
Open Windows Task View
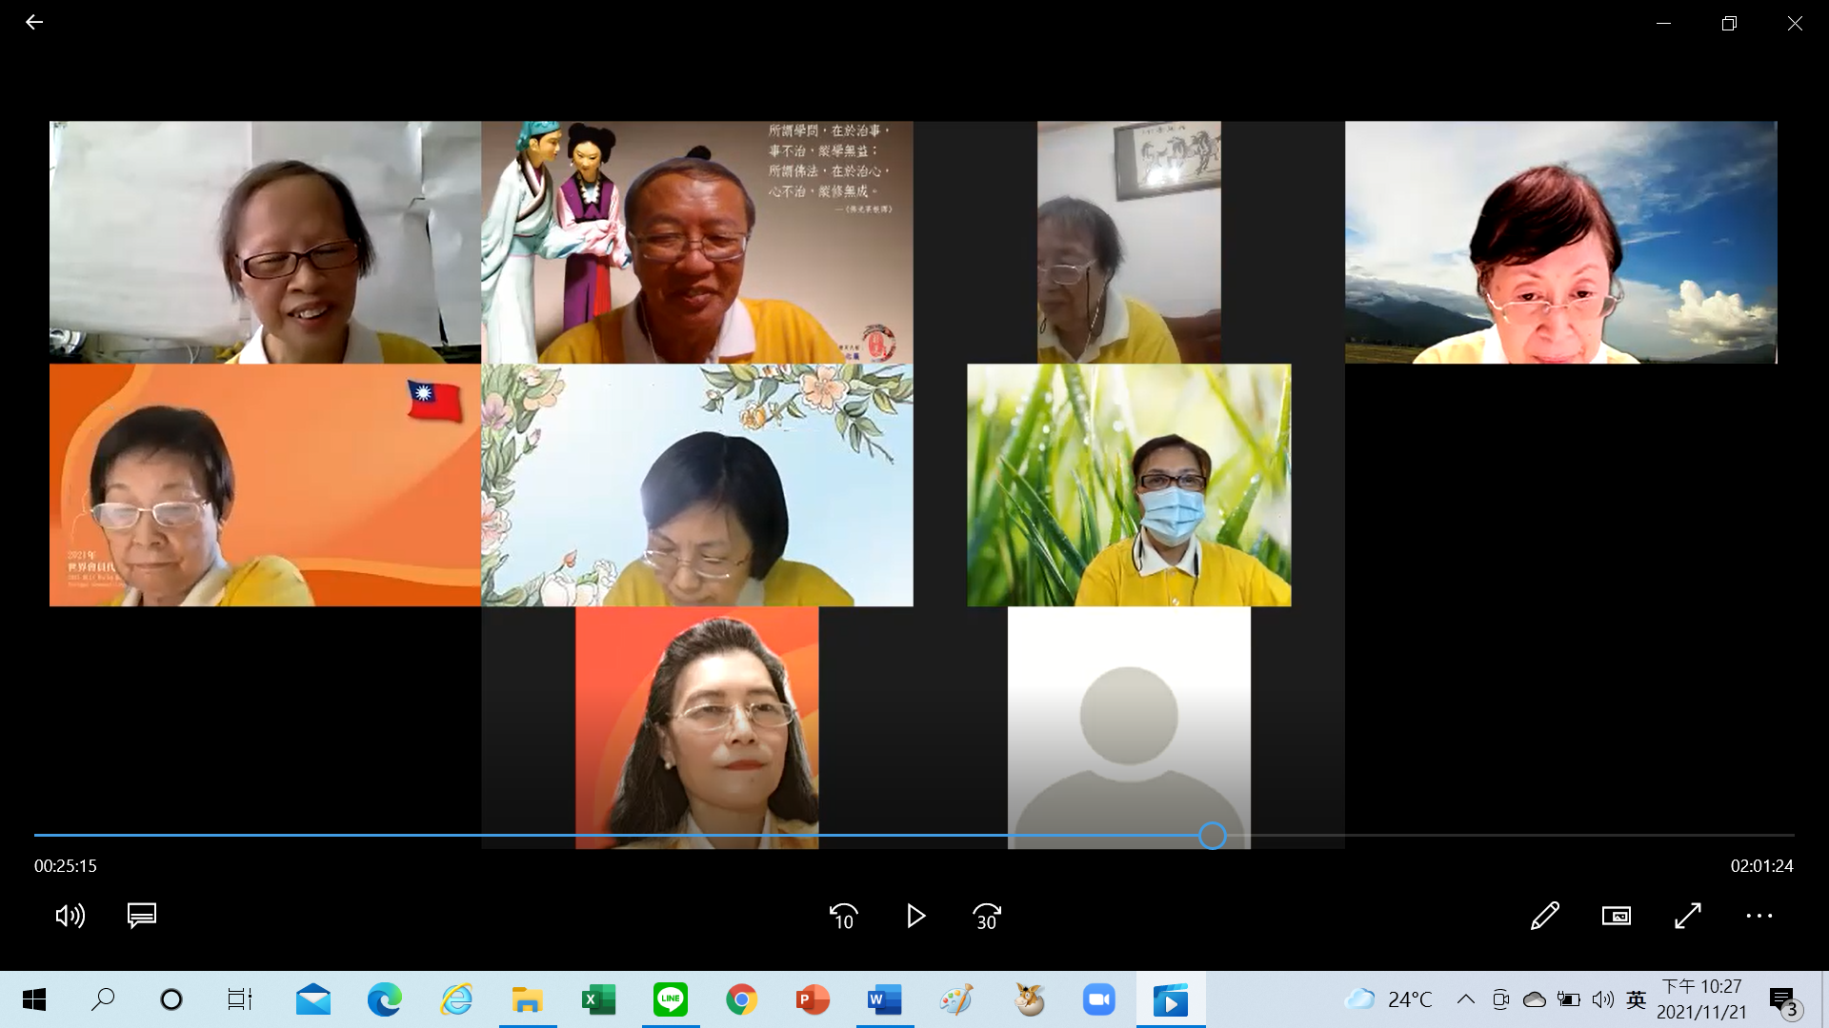[x=240, y=999]
